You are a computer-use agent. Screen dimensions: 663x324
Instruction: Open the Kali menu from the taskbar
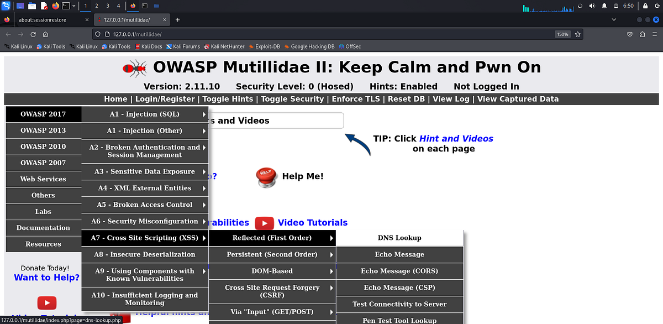[x=6, y=6]
